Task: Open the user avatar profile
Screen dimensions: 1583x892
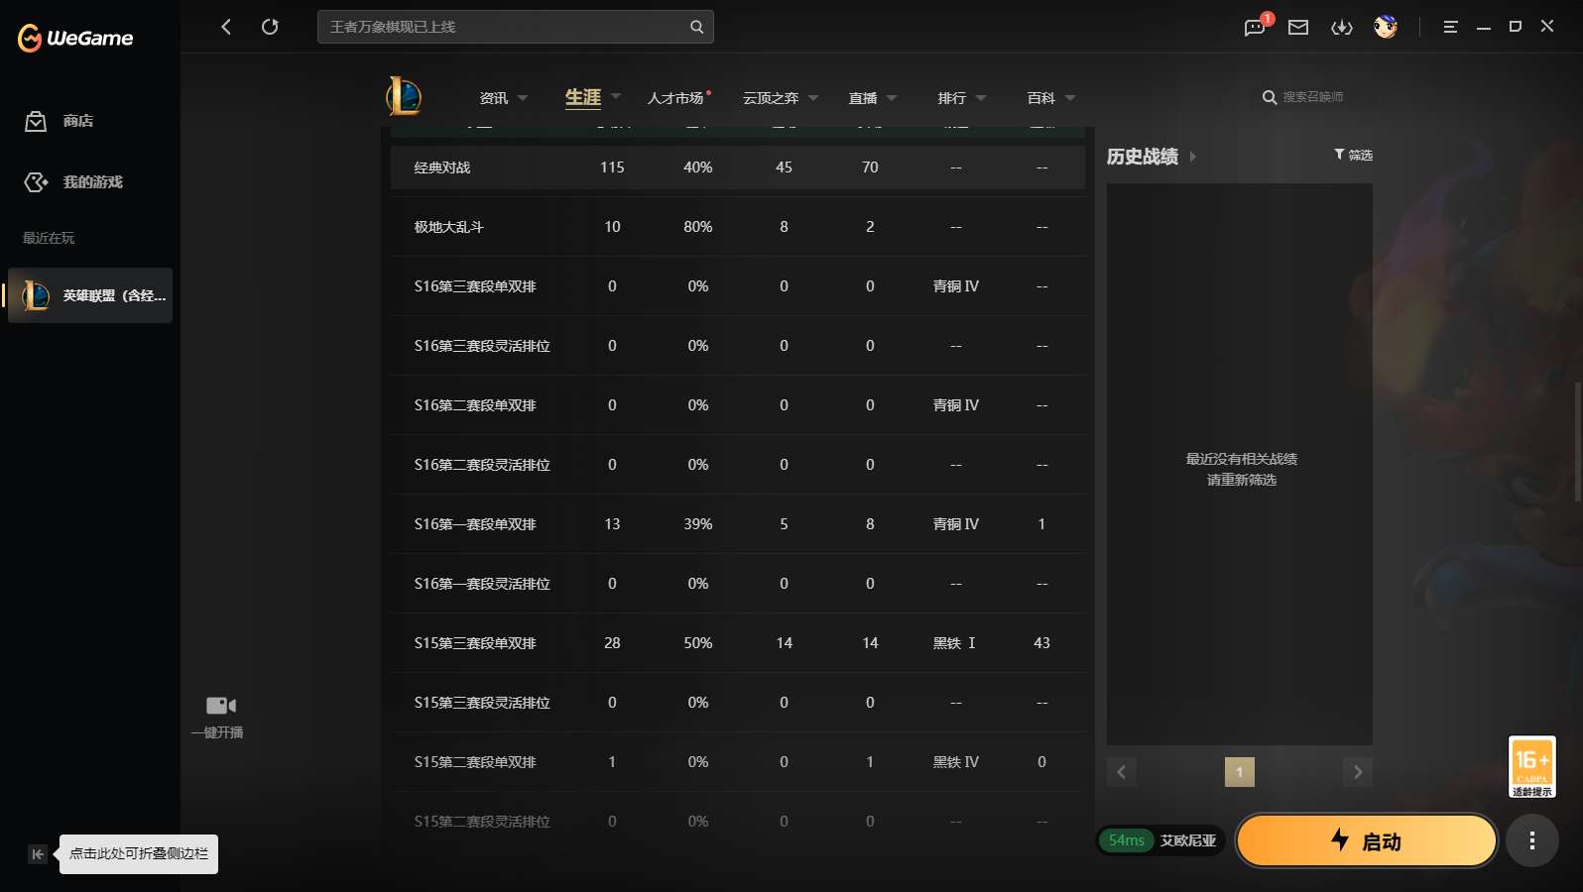Action: pos(1386,27)
